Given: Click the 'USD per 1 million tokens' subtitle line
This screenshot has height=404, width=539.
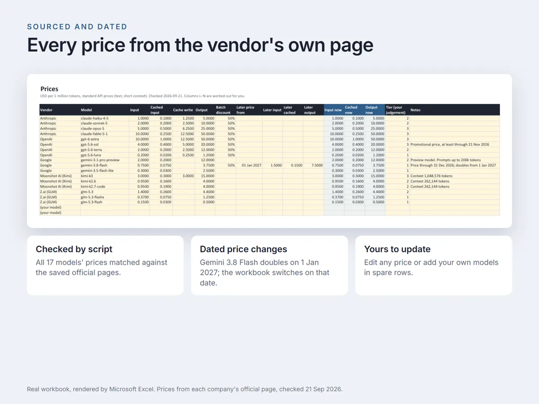Looking at the screenshot, I should (143, 96).
